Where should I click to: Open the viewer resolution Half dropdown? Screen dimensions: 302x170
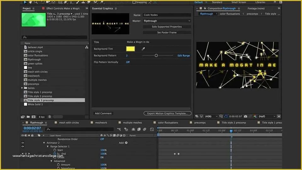pos(267,116)
